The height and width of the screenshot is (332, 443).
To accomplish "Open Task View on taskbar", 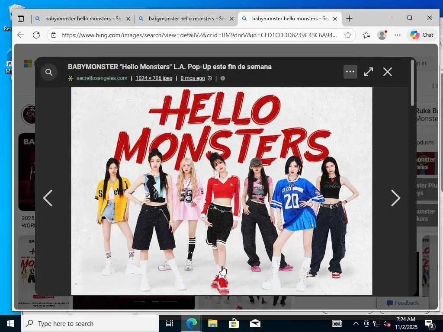I will tap(169, 323).
